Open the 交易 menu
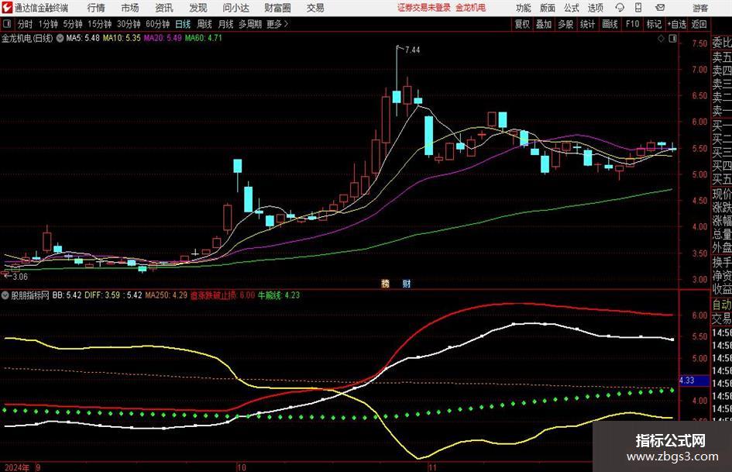This screenshot has width=732, height=472. (315, 8)
